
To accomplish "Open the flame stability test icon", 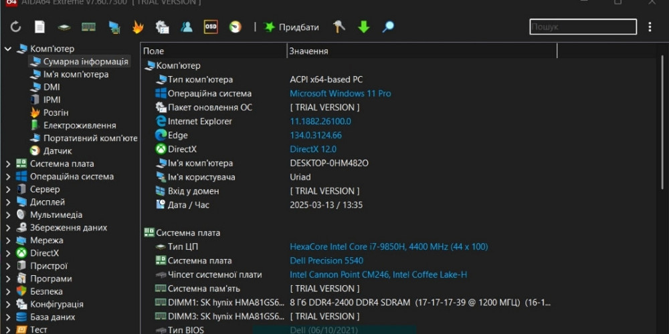I will pyautogui.click(x=137, y=27).
